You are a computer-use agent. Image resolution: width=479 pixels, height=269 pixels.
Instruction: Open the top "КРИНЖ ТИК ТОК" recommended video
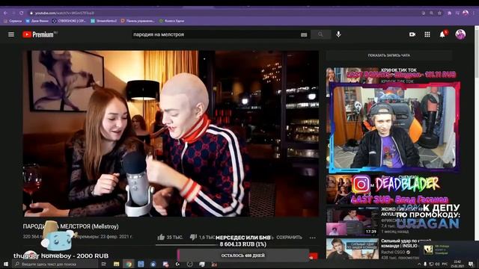point(398,70)
